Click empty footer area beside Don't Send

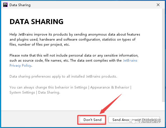[39, 120]
